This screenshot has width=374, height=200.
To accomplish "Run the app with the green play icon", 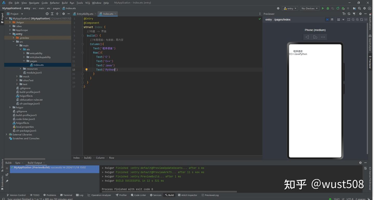I will point(323,8).
